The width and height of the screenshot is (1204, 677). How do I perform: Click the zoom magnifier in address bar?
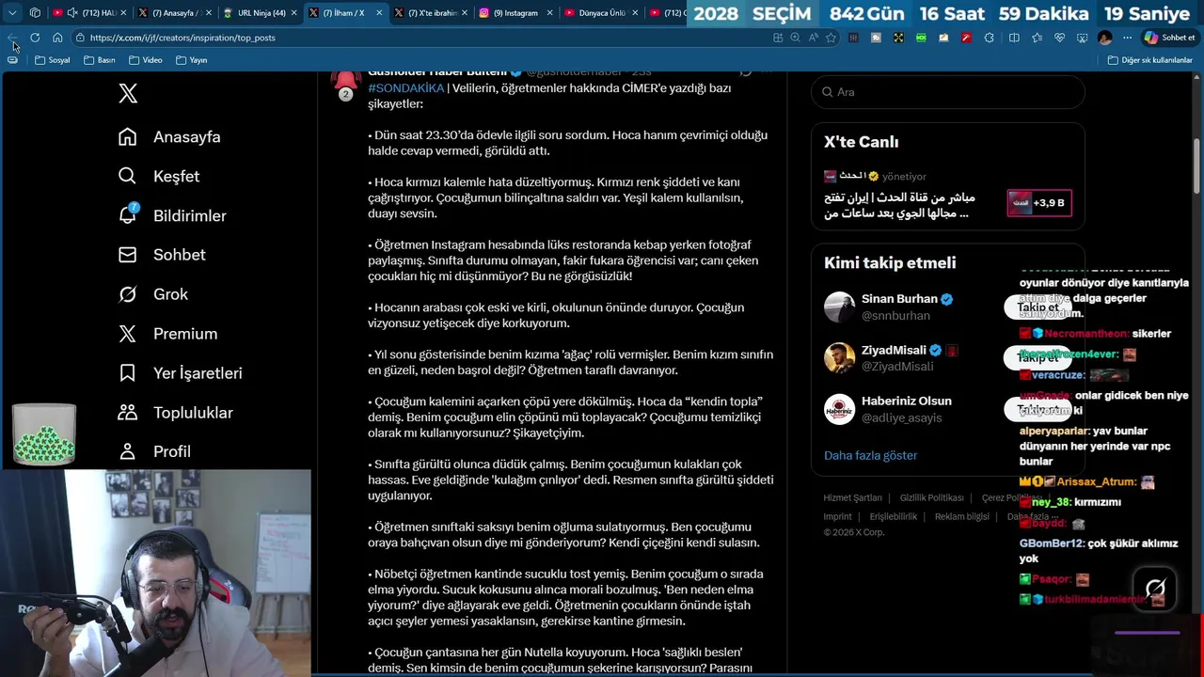(795, 38)
